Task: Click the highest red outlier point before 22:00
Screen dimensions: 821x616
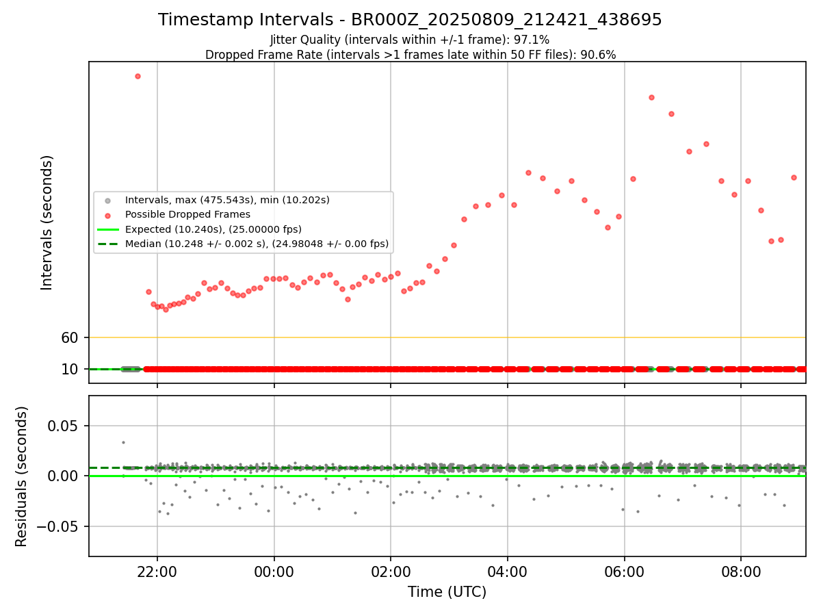Action: tap(138, 76)
